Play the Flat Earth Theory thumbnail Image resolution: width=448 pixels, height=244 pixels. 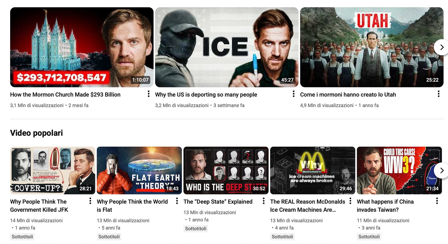[x=139, y=170]
